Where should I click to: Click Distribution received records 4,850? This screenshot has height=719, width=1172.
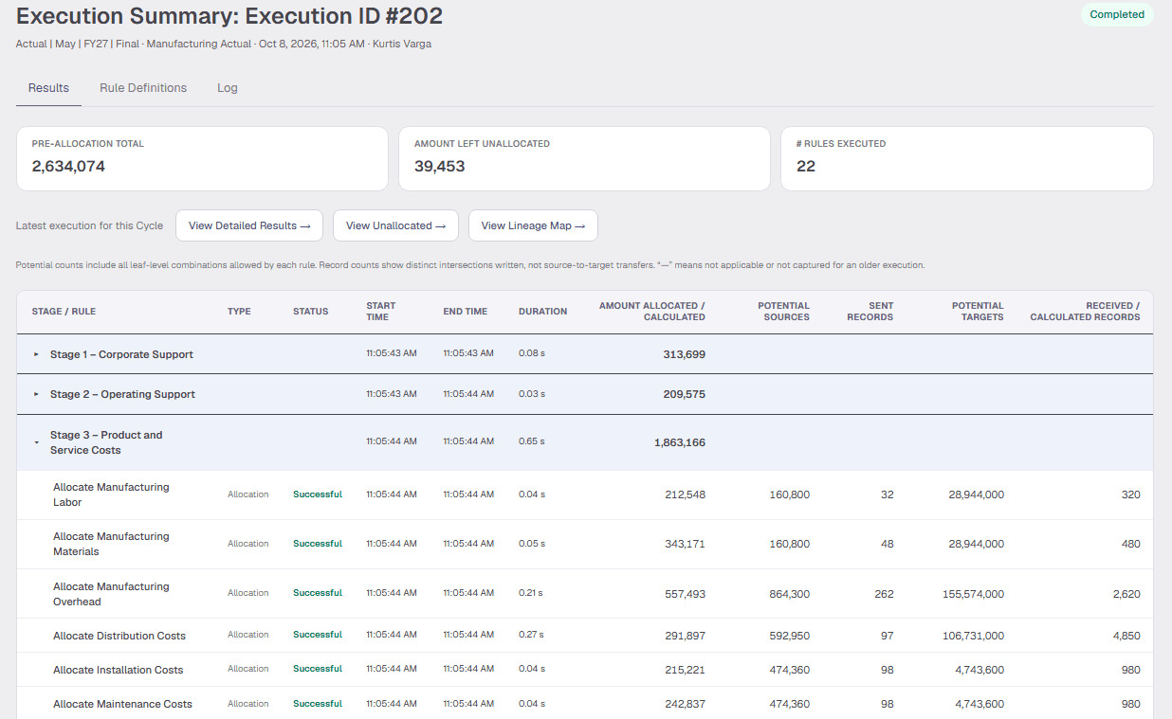[1126, 636]
